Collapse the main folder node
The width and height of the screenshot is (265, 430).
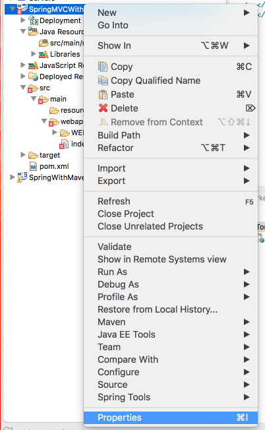pyautogui.click(x=34, y=99)
